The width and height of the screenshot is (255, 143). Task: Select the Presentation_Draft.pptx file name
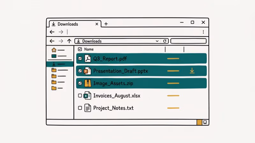(120, 71)
